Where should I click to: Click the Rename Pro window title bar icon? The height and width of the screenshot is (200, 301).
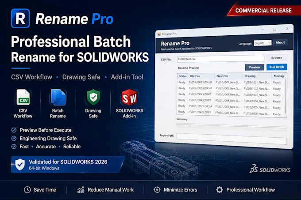159,34
